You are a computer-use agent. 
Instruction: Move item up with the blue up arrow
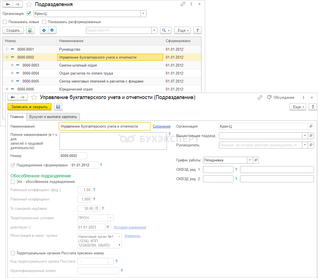(44, 30)
